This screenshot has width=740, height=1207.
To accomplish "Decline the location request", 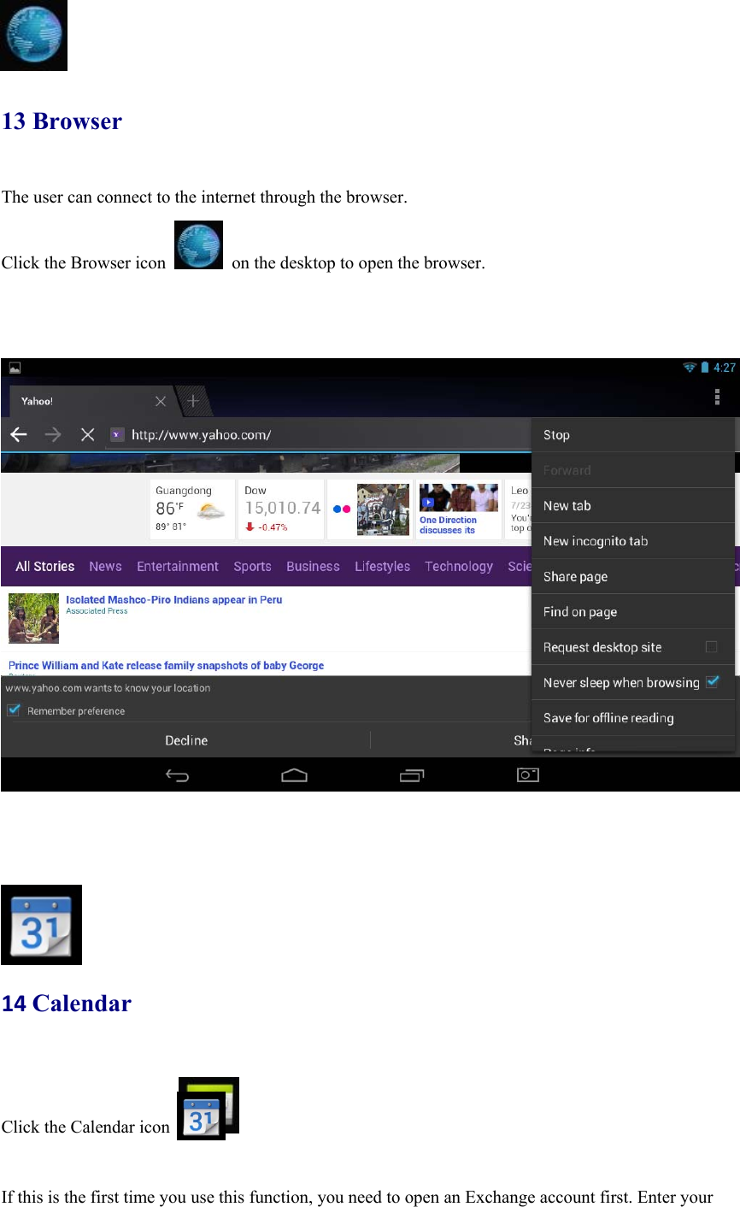I will (186, 740).
